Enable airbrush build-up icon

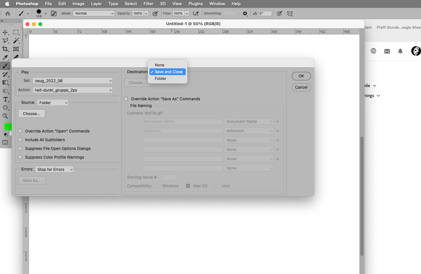point(195,14)
